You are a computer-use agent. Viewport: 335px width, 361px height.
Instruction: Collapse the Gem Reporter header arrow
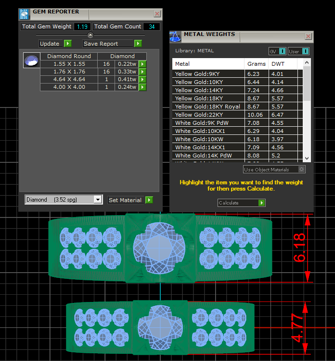pos(90,35)
